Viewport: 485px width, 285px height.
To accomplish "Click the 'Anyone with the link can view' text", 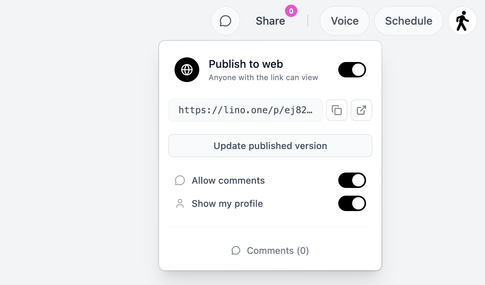I will (x=263, y=77).
